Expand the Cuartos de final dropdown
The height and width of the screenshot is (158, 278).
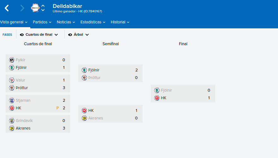[x=39, y=35]
